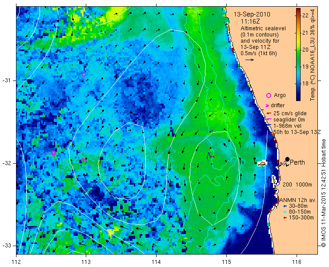Click the '1-968m vel' legend text
Viewport: 329px width, 267px height.
(x=287, y=125)
